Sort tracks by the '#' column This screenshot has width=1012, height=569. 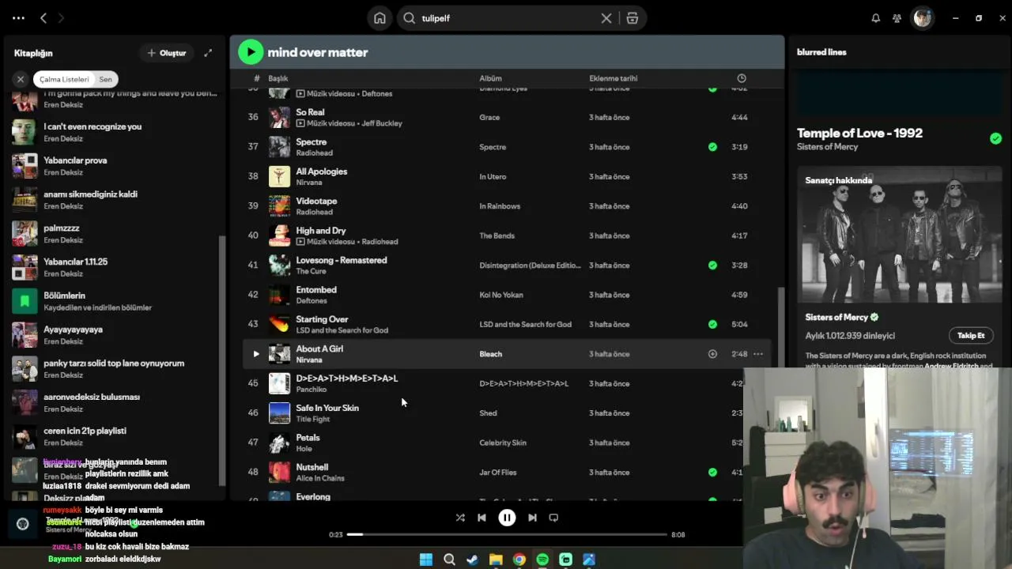[256, 78]
